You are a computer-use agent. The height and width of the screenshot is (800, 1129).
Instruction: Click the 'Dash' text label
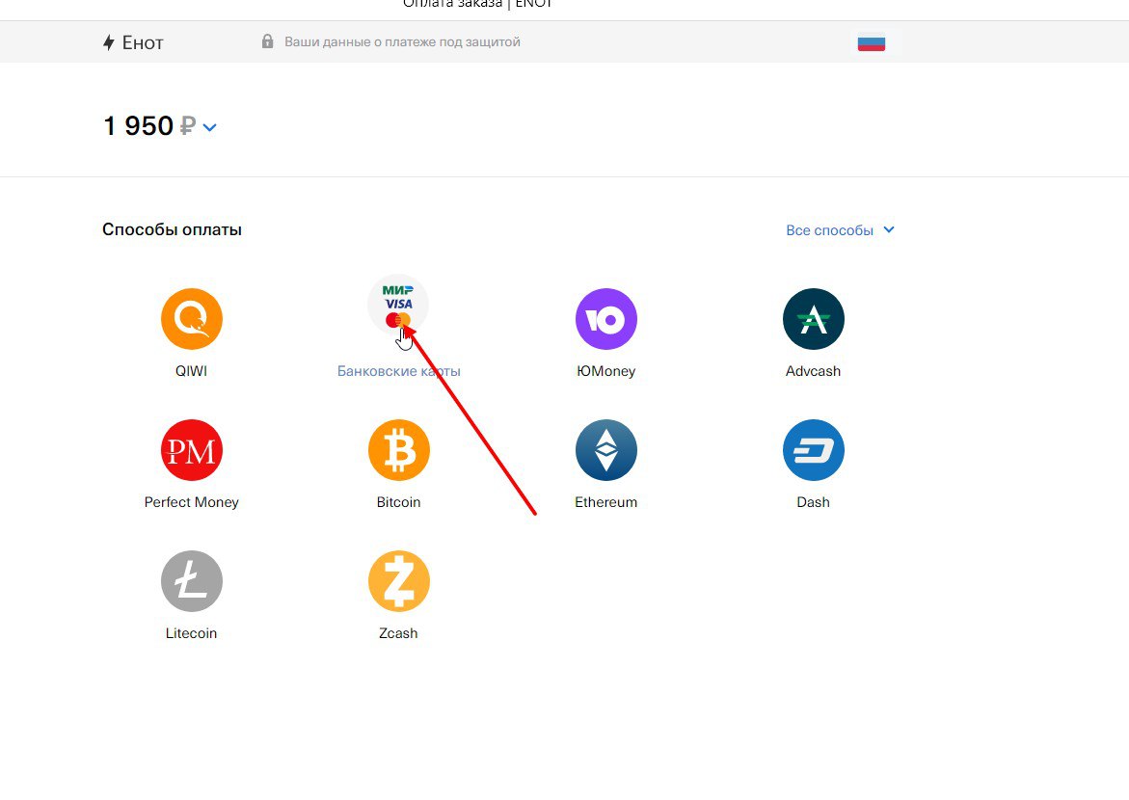coord(813,502)
